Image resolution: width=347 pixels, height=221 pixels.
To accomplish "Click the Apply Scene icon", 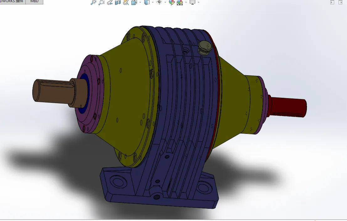I will (180, 3).
